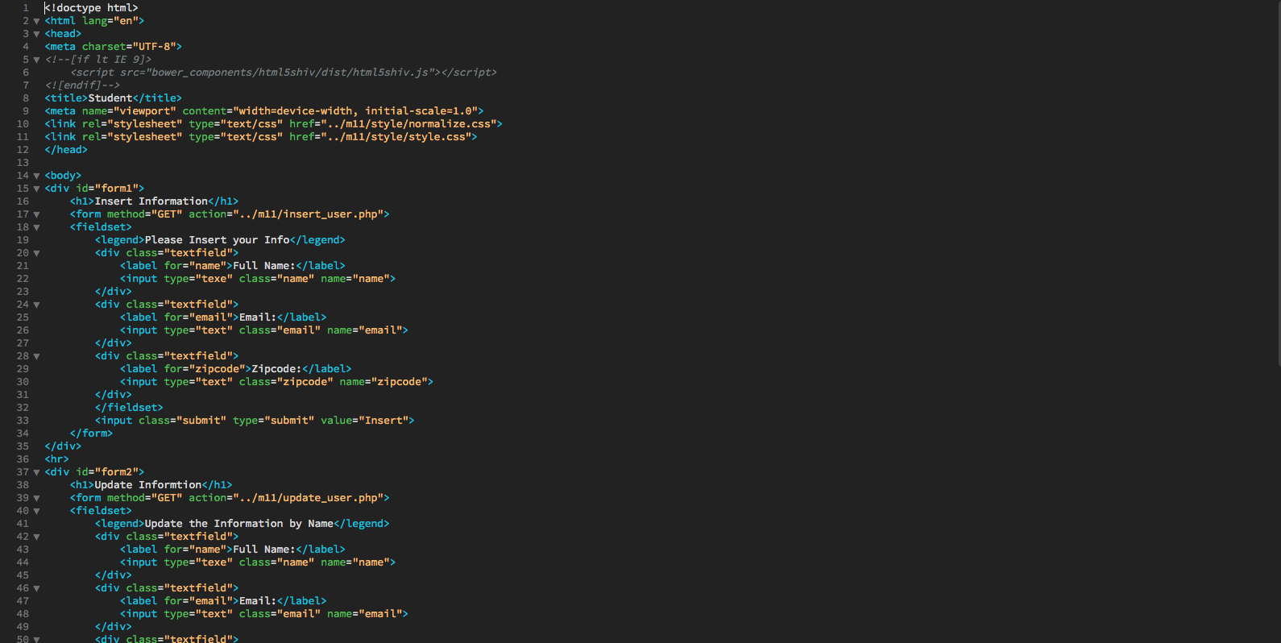Click type="texe" on line 22
Screen dimensions: 1281x643
tap(198, 279)
